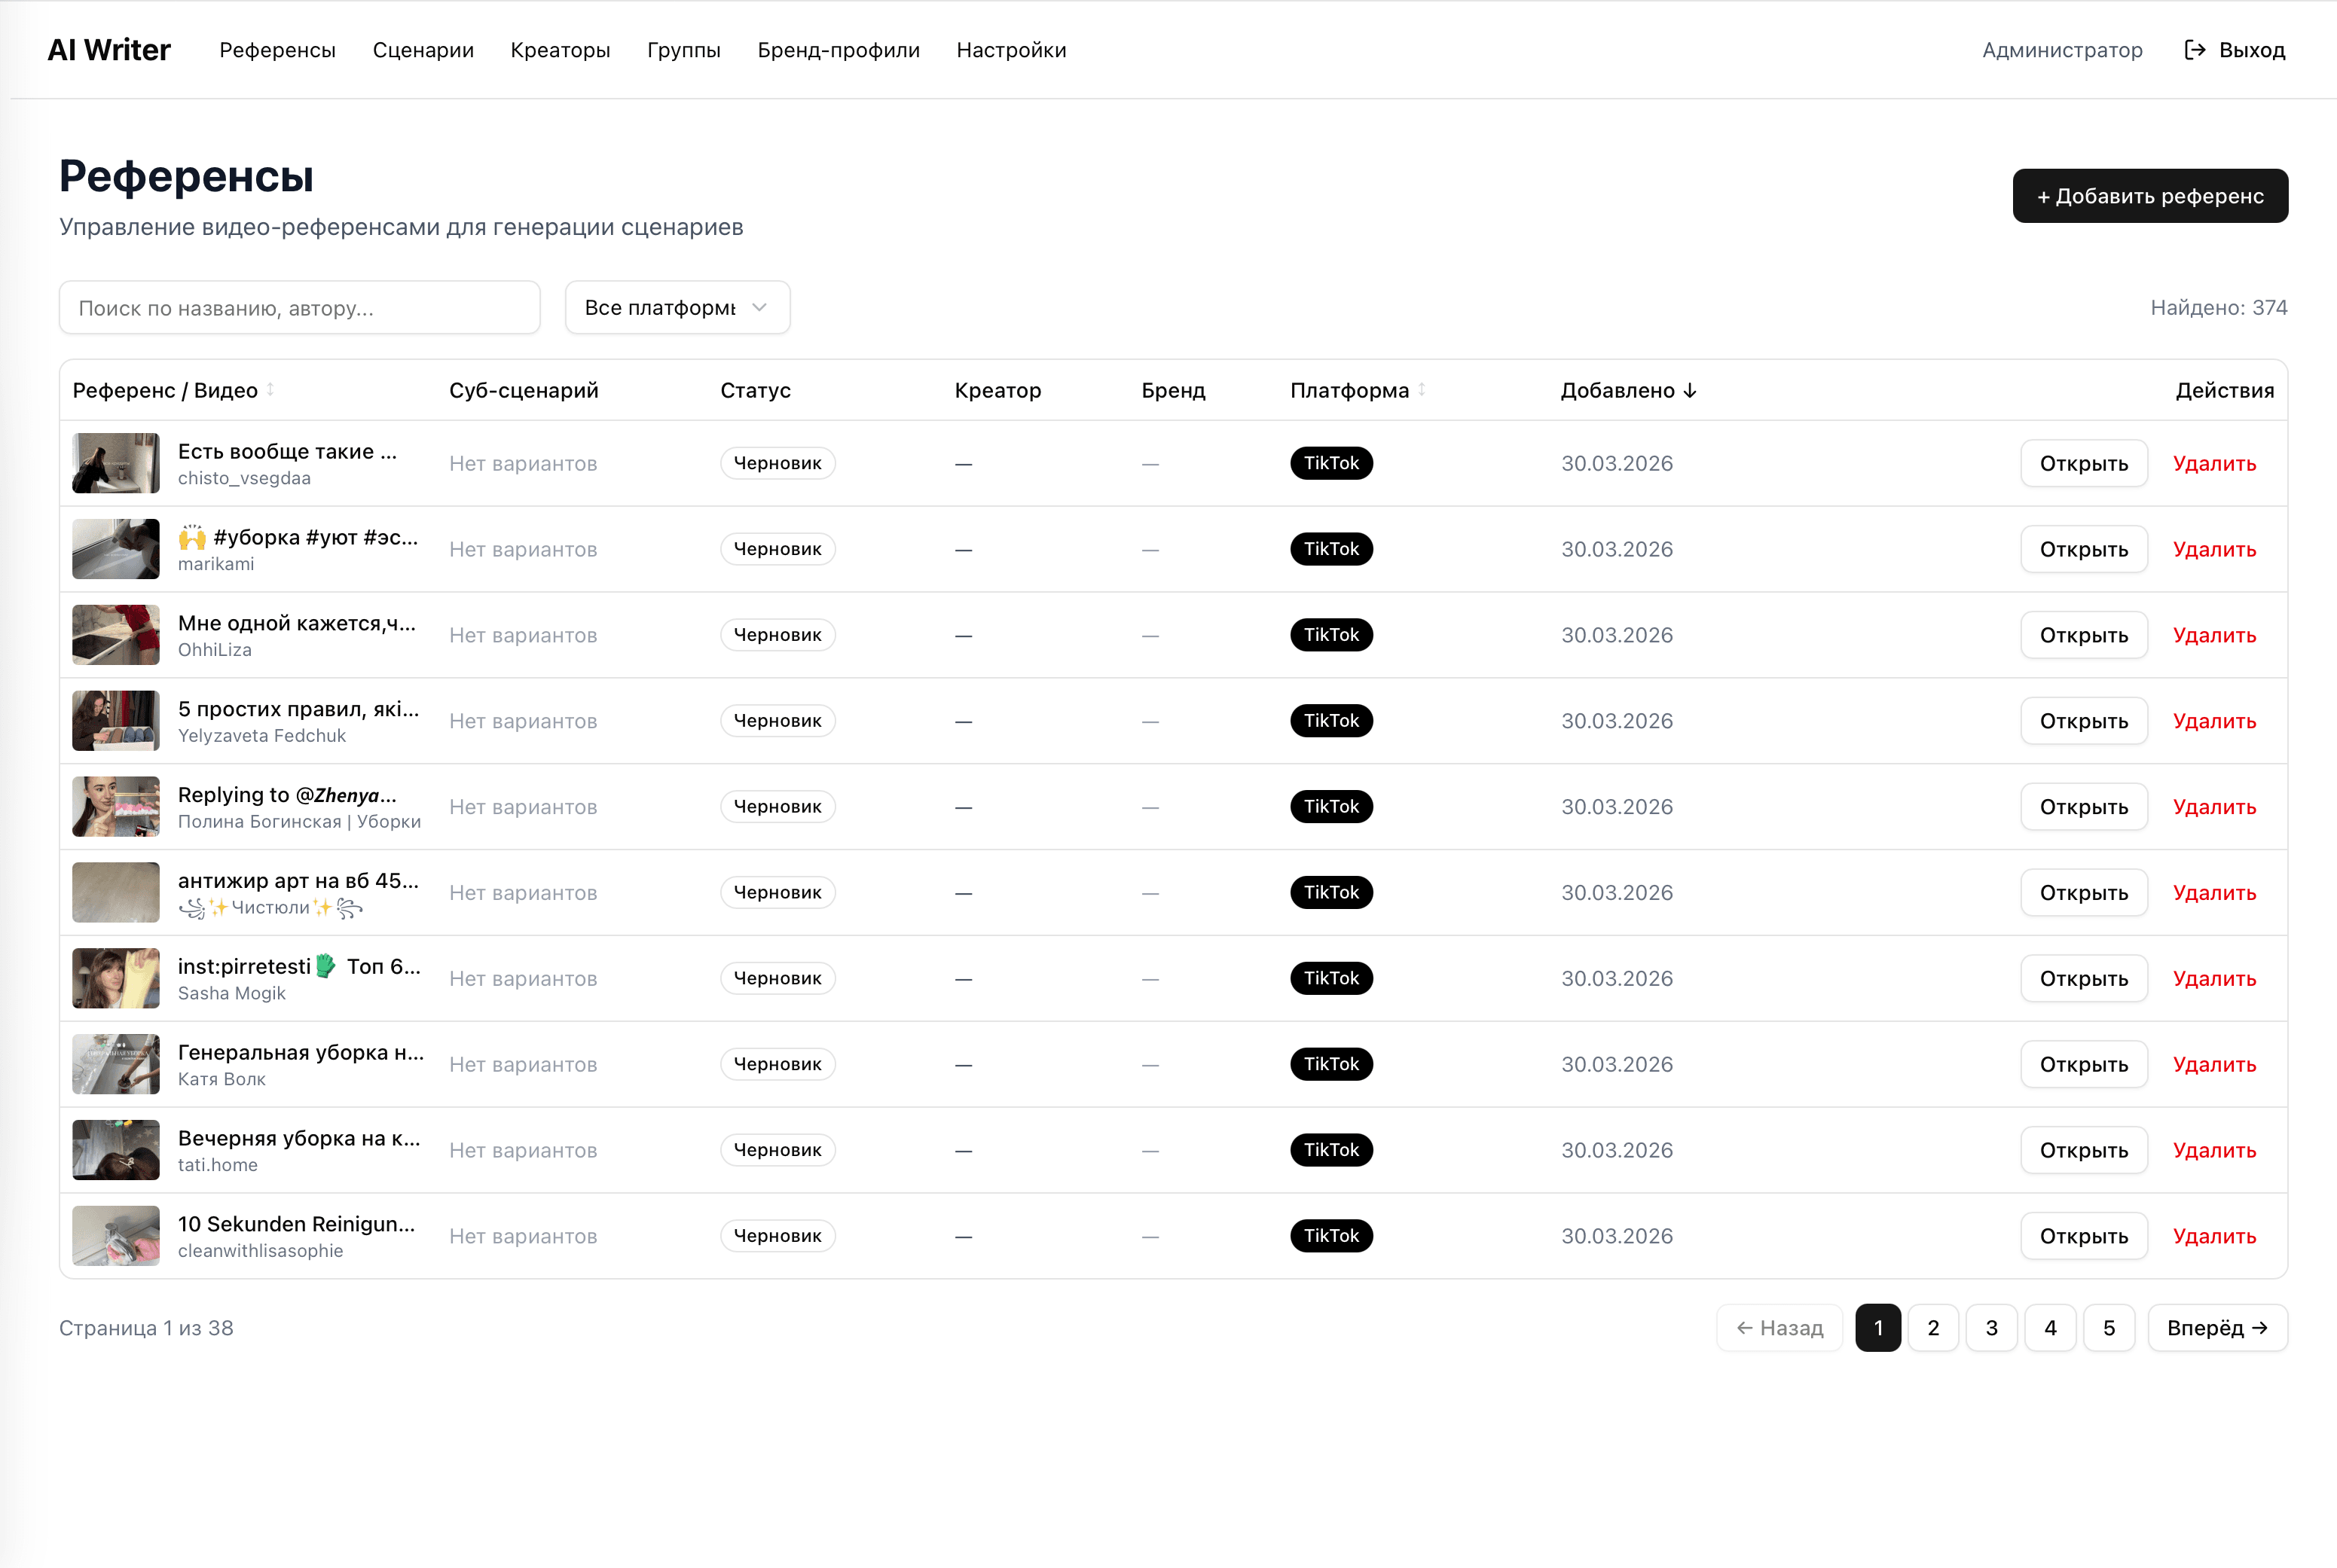Image resolution: width=2337 pixels, height=1568 pixels.
Task: Expand the Все платформы dropdown
Action: [677, 308]
